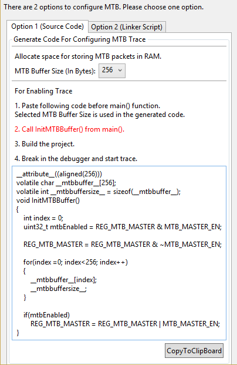Click the for(index =0; index<256) loop line

click(x=76, y=262)
